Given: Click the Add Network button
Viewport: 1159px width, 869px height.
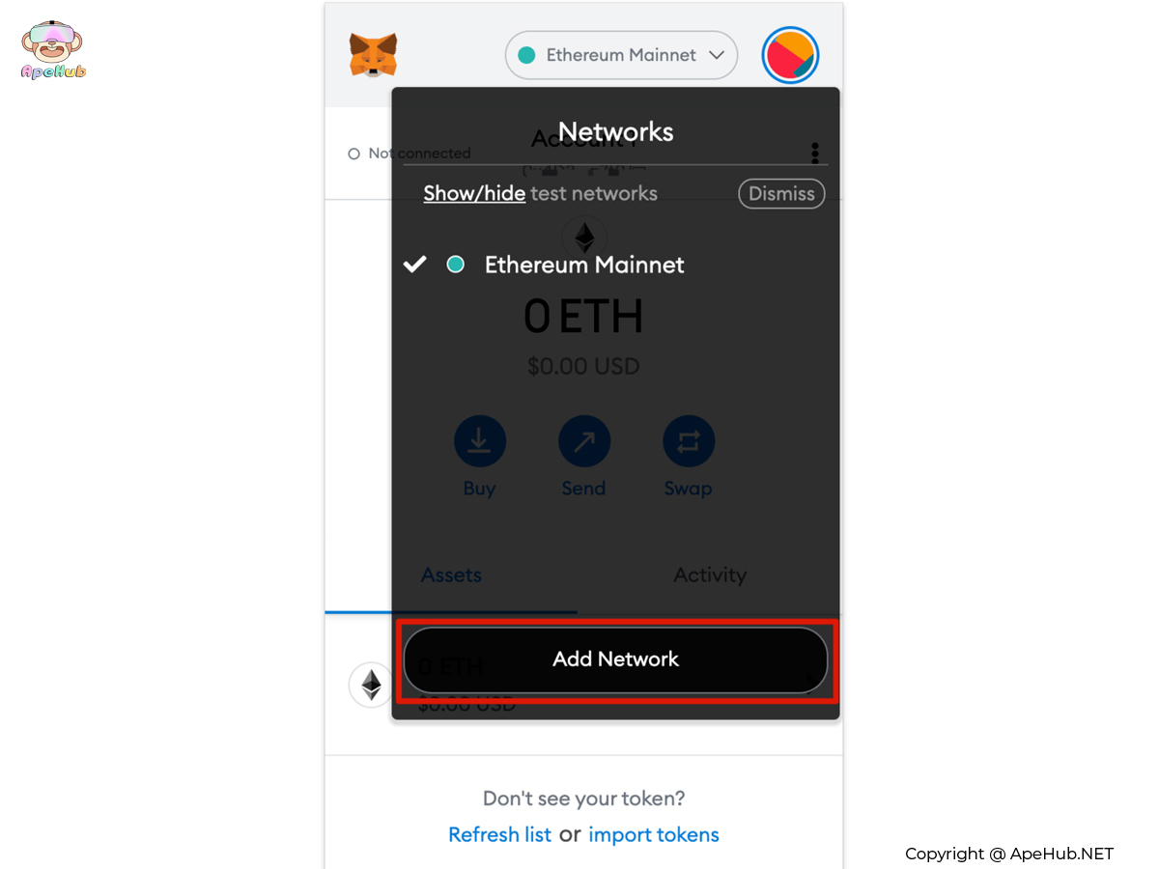Looking at the screenshot, I should point(615,659).
